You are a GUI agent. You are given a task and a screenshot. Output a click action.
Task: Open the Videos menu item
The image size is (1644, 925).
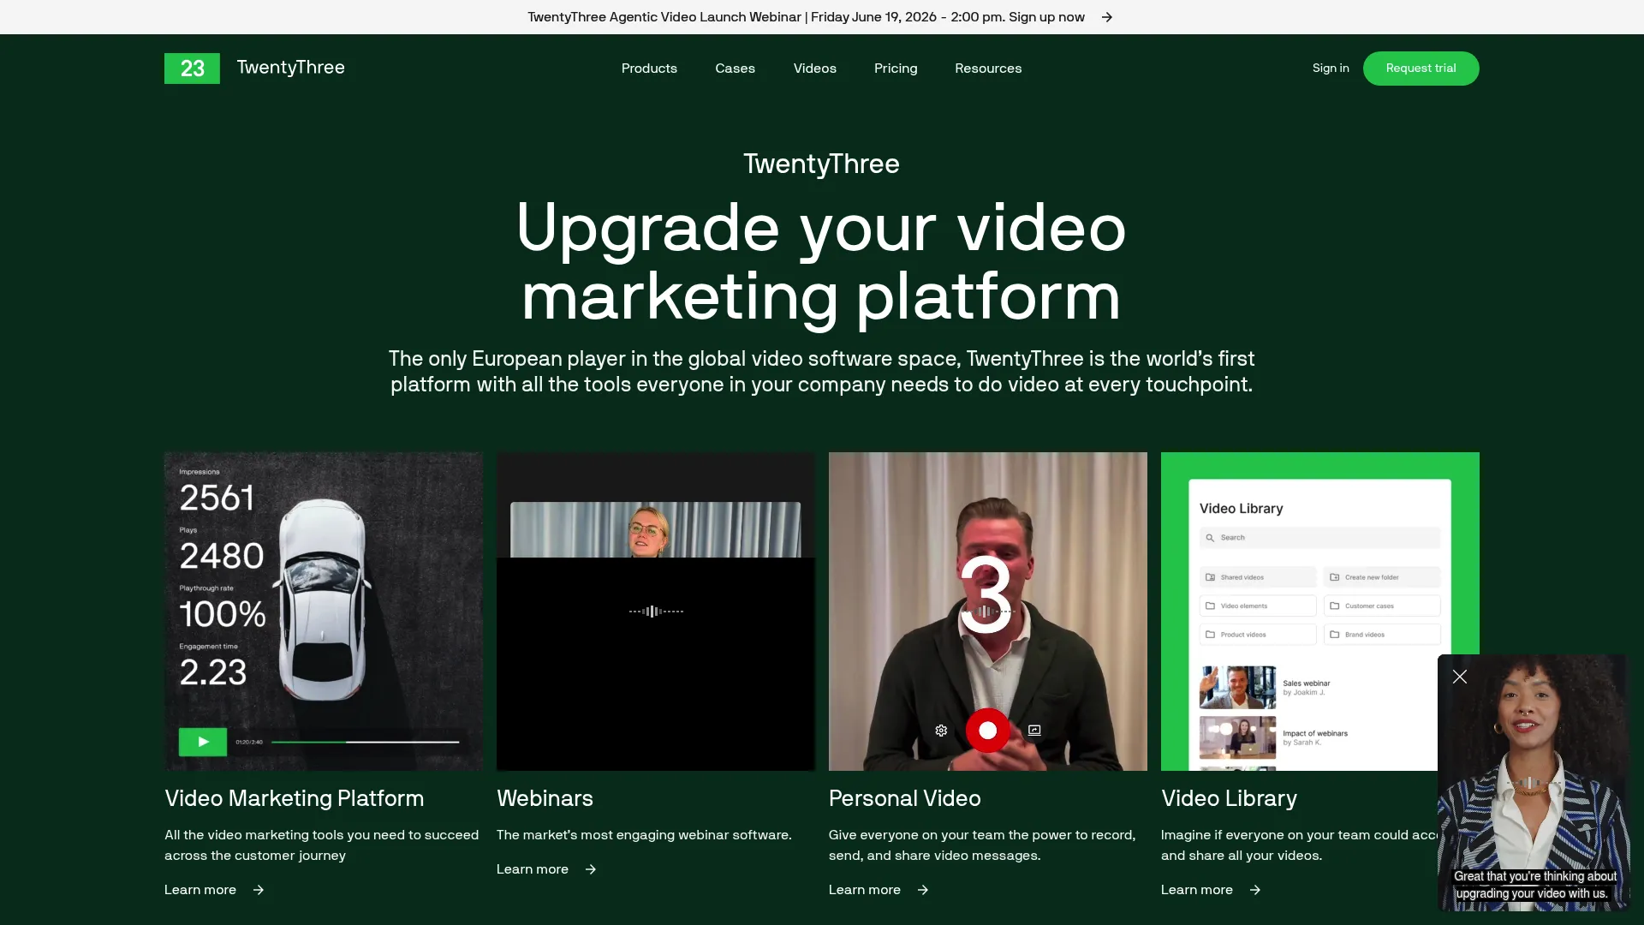click(814, 69)
